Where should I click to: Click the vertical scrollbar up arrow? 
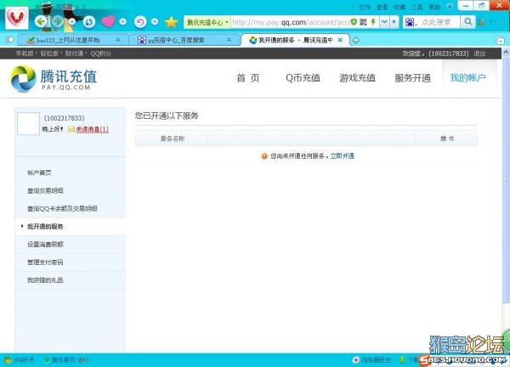[506, 52]
